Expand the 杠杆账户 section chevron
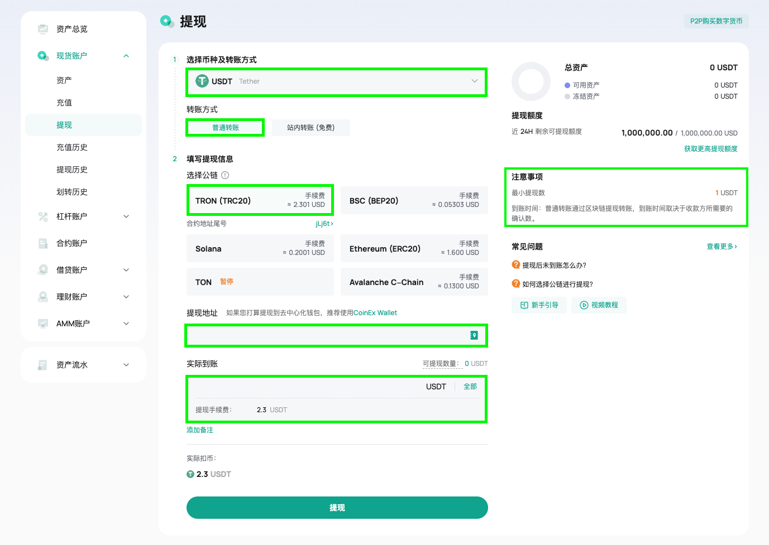The height and width of the screenshot is (545, 769). click(126, 216)
